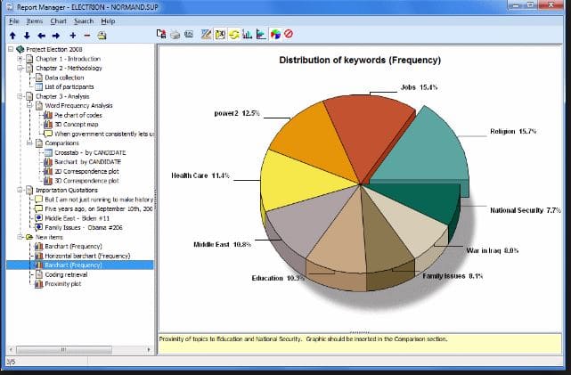Click the yellow folder icon beside the minus
This screenshot has width=571, height=375.
pos(102,36)
